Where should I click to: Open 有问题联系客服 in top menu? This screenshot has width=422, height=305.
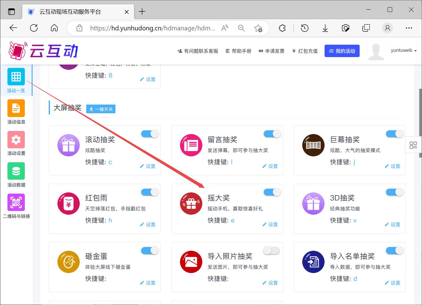198,51
